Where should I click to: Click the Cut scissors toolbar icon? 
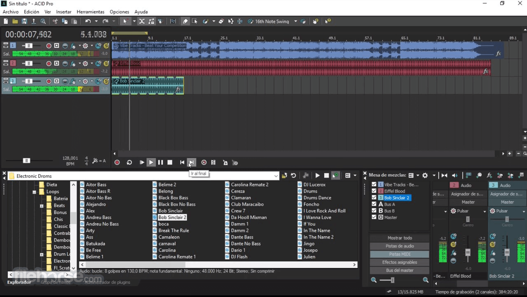(55, 21)
